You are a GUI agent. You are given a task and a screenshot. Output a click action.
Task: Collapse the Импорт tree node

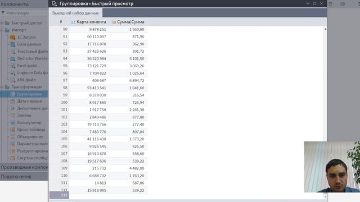pos(2,30)
